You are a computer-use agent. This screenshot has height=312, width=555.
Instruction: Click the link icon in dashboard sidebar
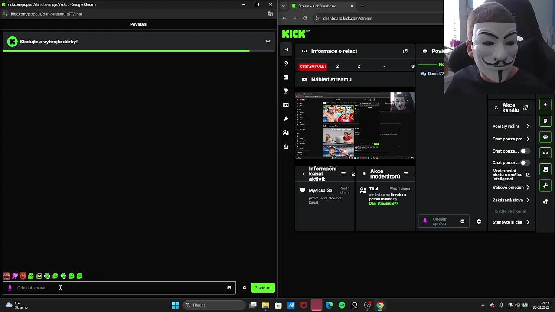[x=286, y=63]
